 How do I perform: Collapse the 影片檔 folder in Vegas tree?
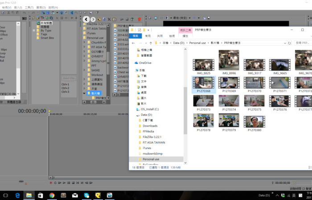click(x=84, y=93)
